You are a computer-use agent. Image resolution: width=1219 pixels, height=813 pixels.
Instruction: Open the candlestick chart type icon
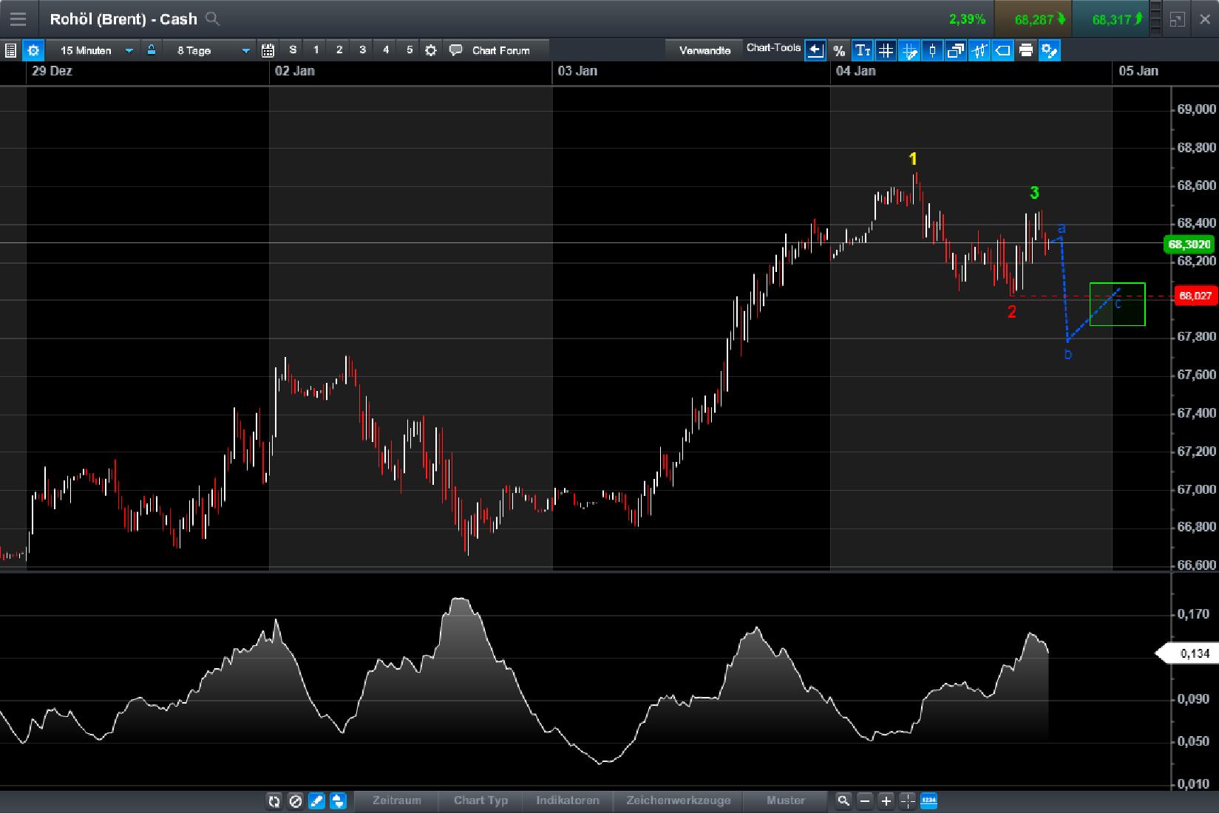(x=931, y=50)
